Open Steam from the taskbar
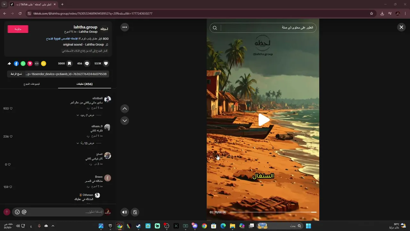Image resolution: width=410 pixels, height=231 pixels. click(138, 226)
